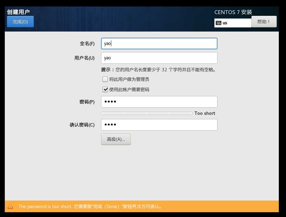
Task: Click the 完成(D) Done button
Action: (20, 21)
